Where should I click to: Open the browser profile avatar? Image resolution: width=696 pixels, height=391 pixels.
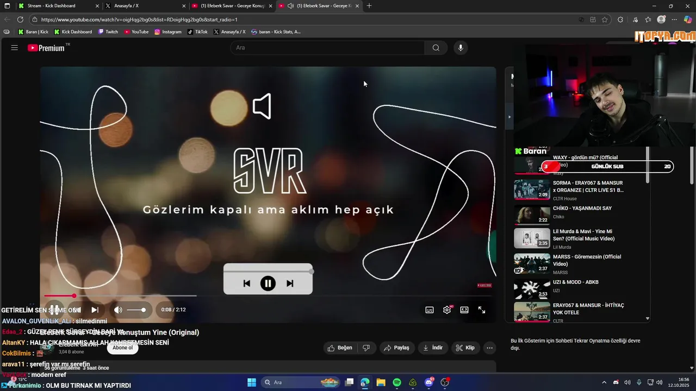pyautogui.click(x=661, y=20)
